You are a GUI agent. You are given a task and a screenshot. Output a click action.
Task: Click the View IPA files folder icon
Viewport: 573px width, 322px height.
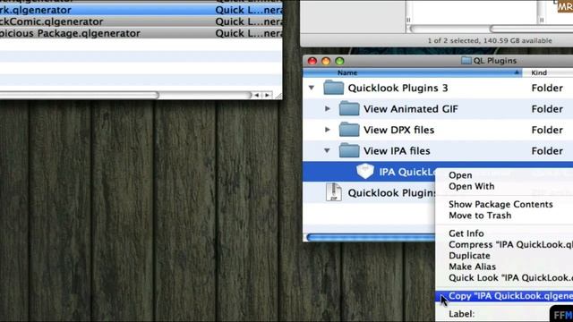349,151
